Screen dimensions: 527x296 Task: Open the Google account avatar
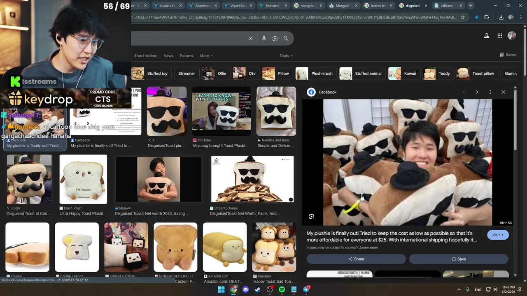[x=512, y=36]
